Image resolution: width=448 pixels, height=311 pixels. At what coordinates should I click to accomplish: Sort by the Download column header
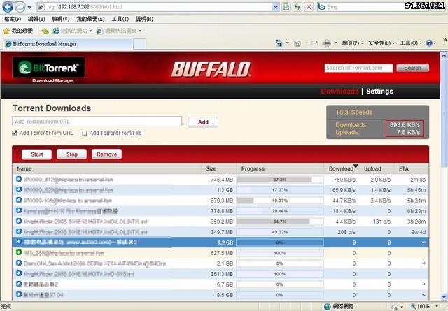tap(341, 169)
